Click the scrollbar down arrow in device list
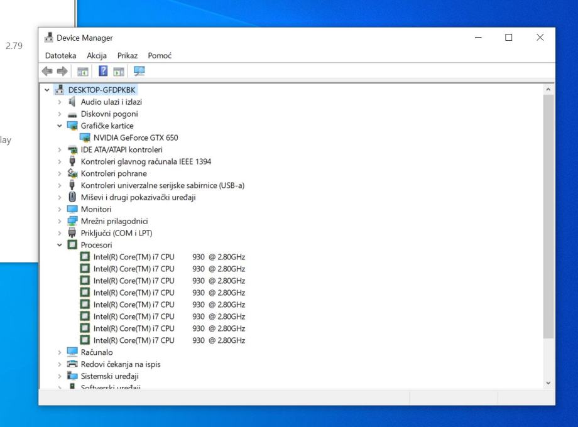578x427 pixels. coord(548,383)
